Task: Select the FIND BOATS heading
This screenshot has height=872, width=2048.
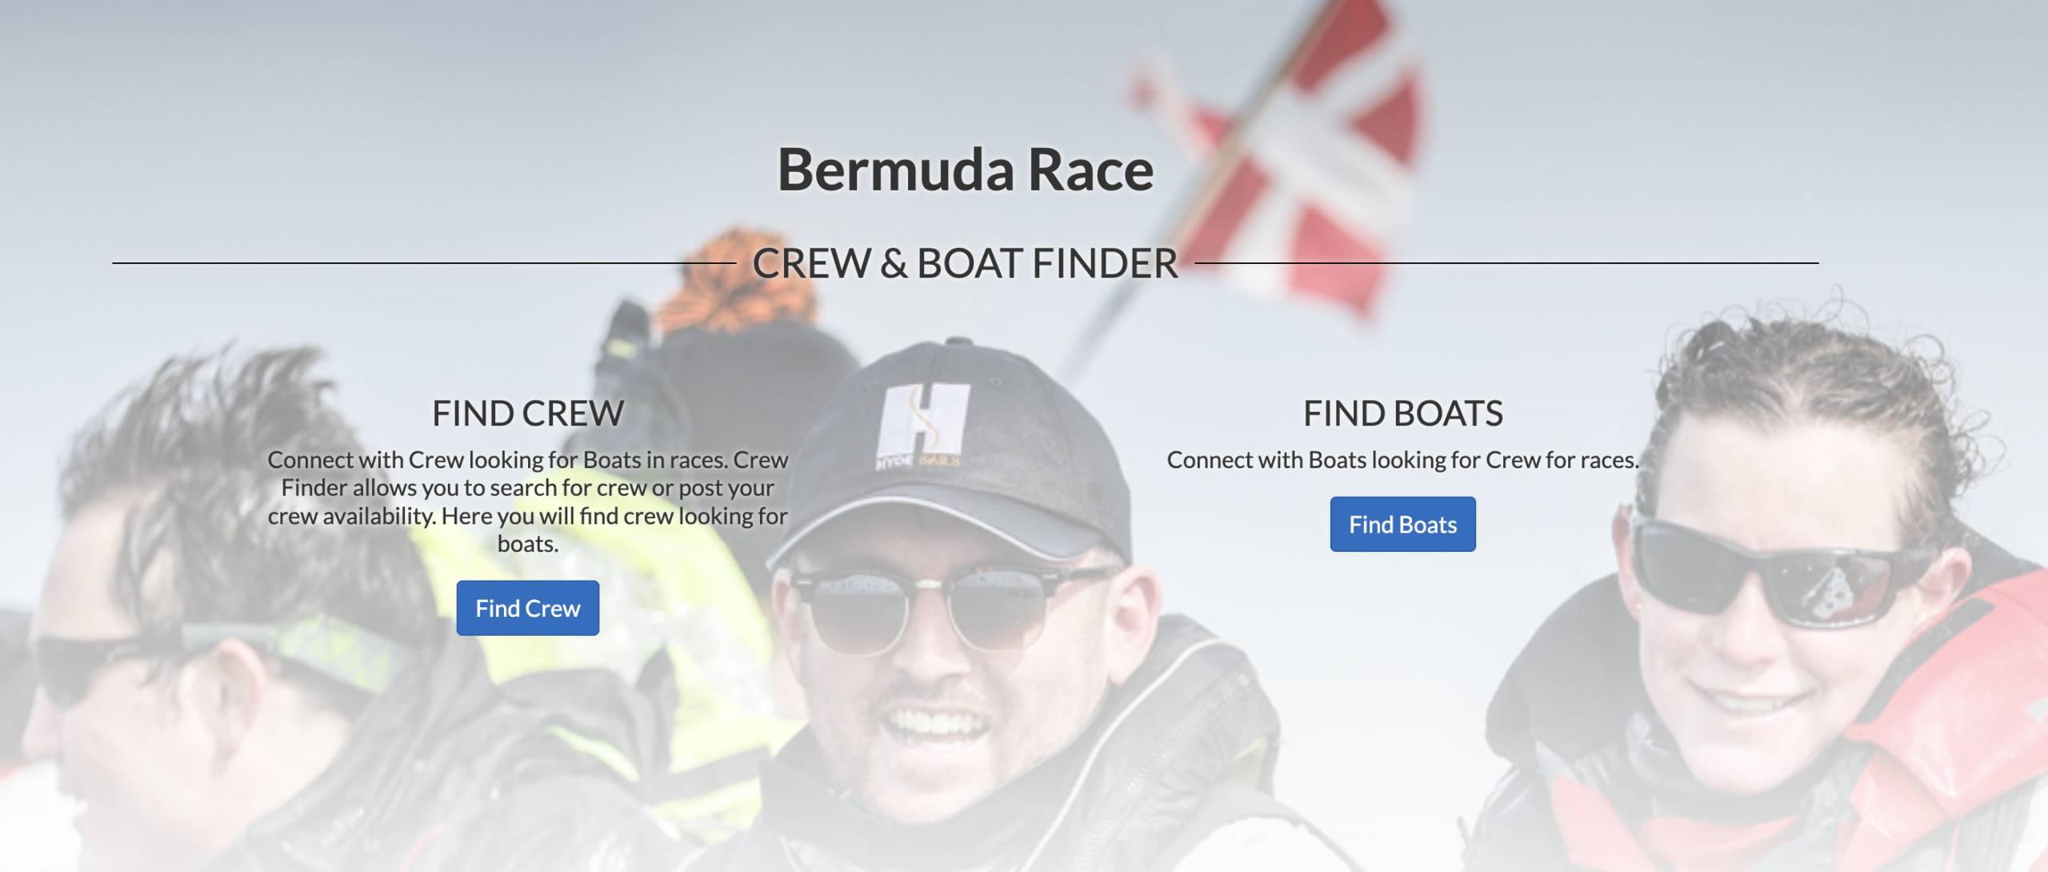Action: coord(1403,414)
